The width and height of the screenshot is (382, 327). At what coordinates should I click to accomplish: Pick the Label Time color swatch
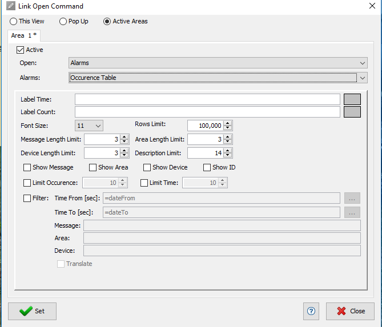(352, 99)
